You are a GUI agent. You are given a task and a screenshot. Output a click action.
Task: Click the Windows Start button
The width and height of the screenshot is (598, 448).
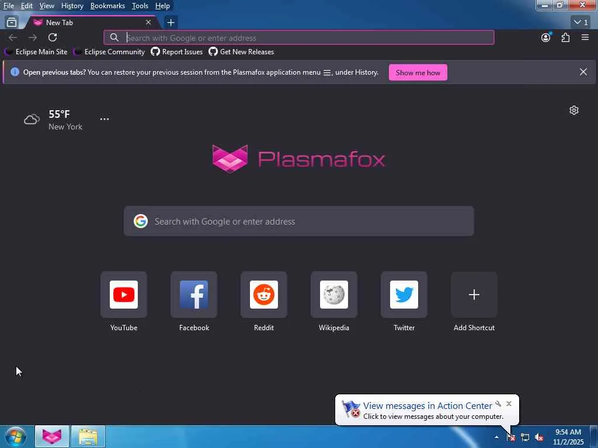coord(16,436)
